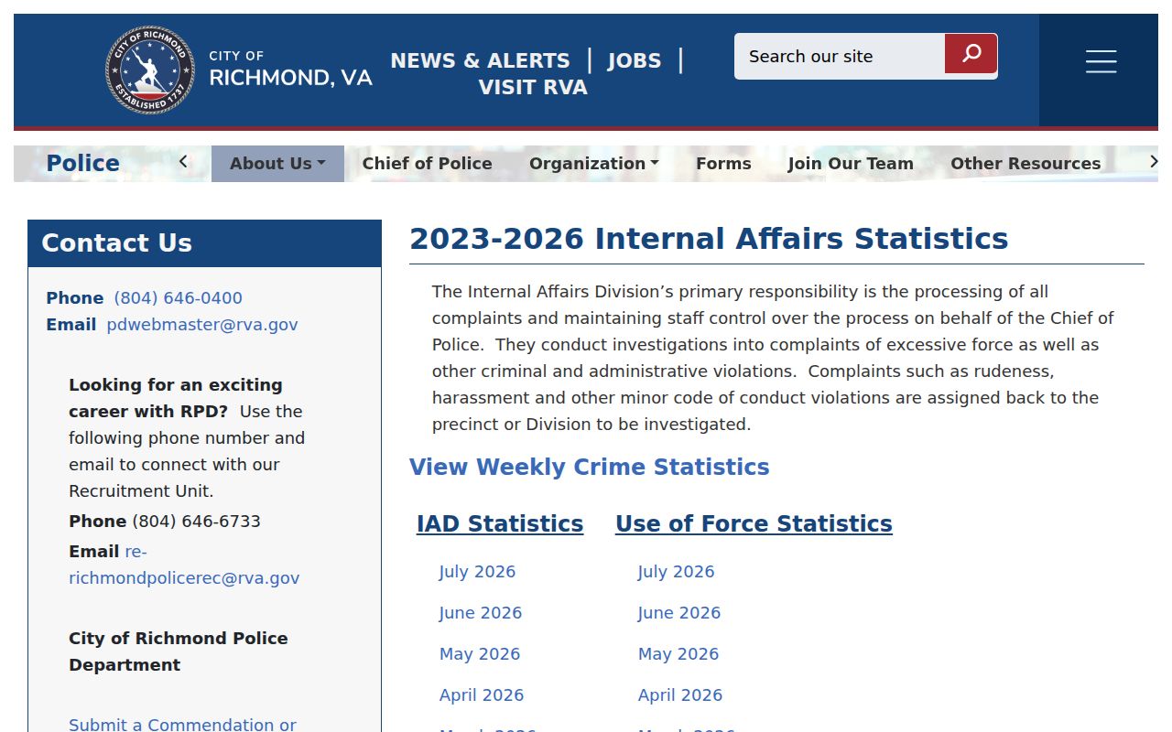
Task: Select Join Our Team menu item
Action: coord(851,164)
